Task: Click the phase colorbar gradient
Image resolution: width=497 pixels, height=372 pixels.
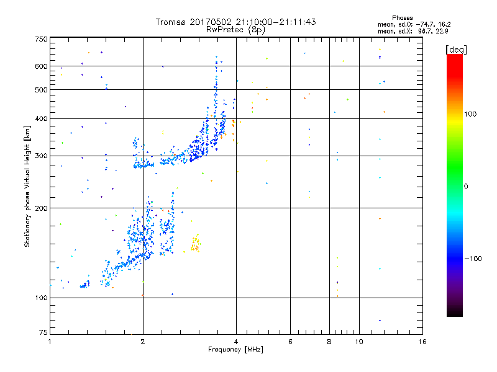Action: coord(455,185)
